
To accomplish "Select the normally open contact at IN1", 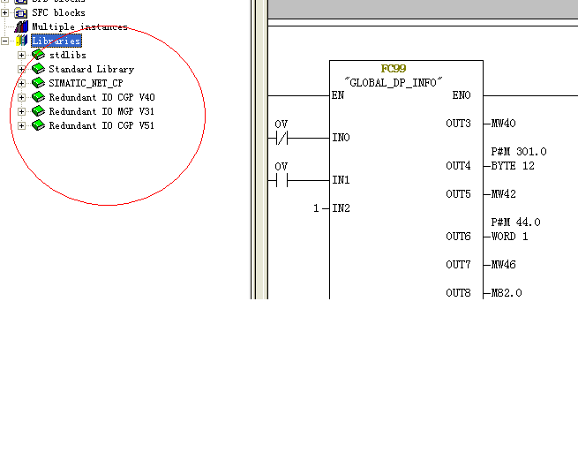I will click(281, 180).
